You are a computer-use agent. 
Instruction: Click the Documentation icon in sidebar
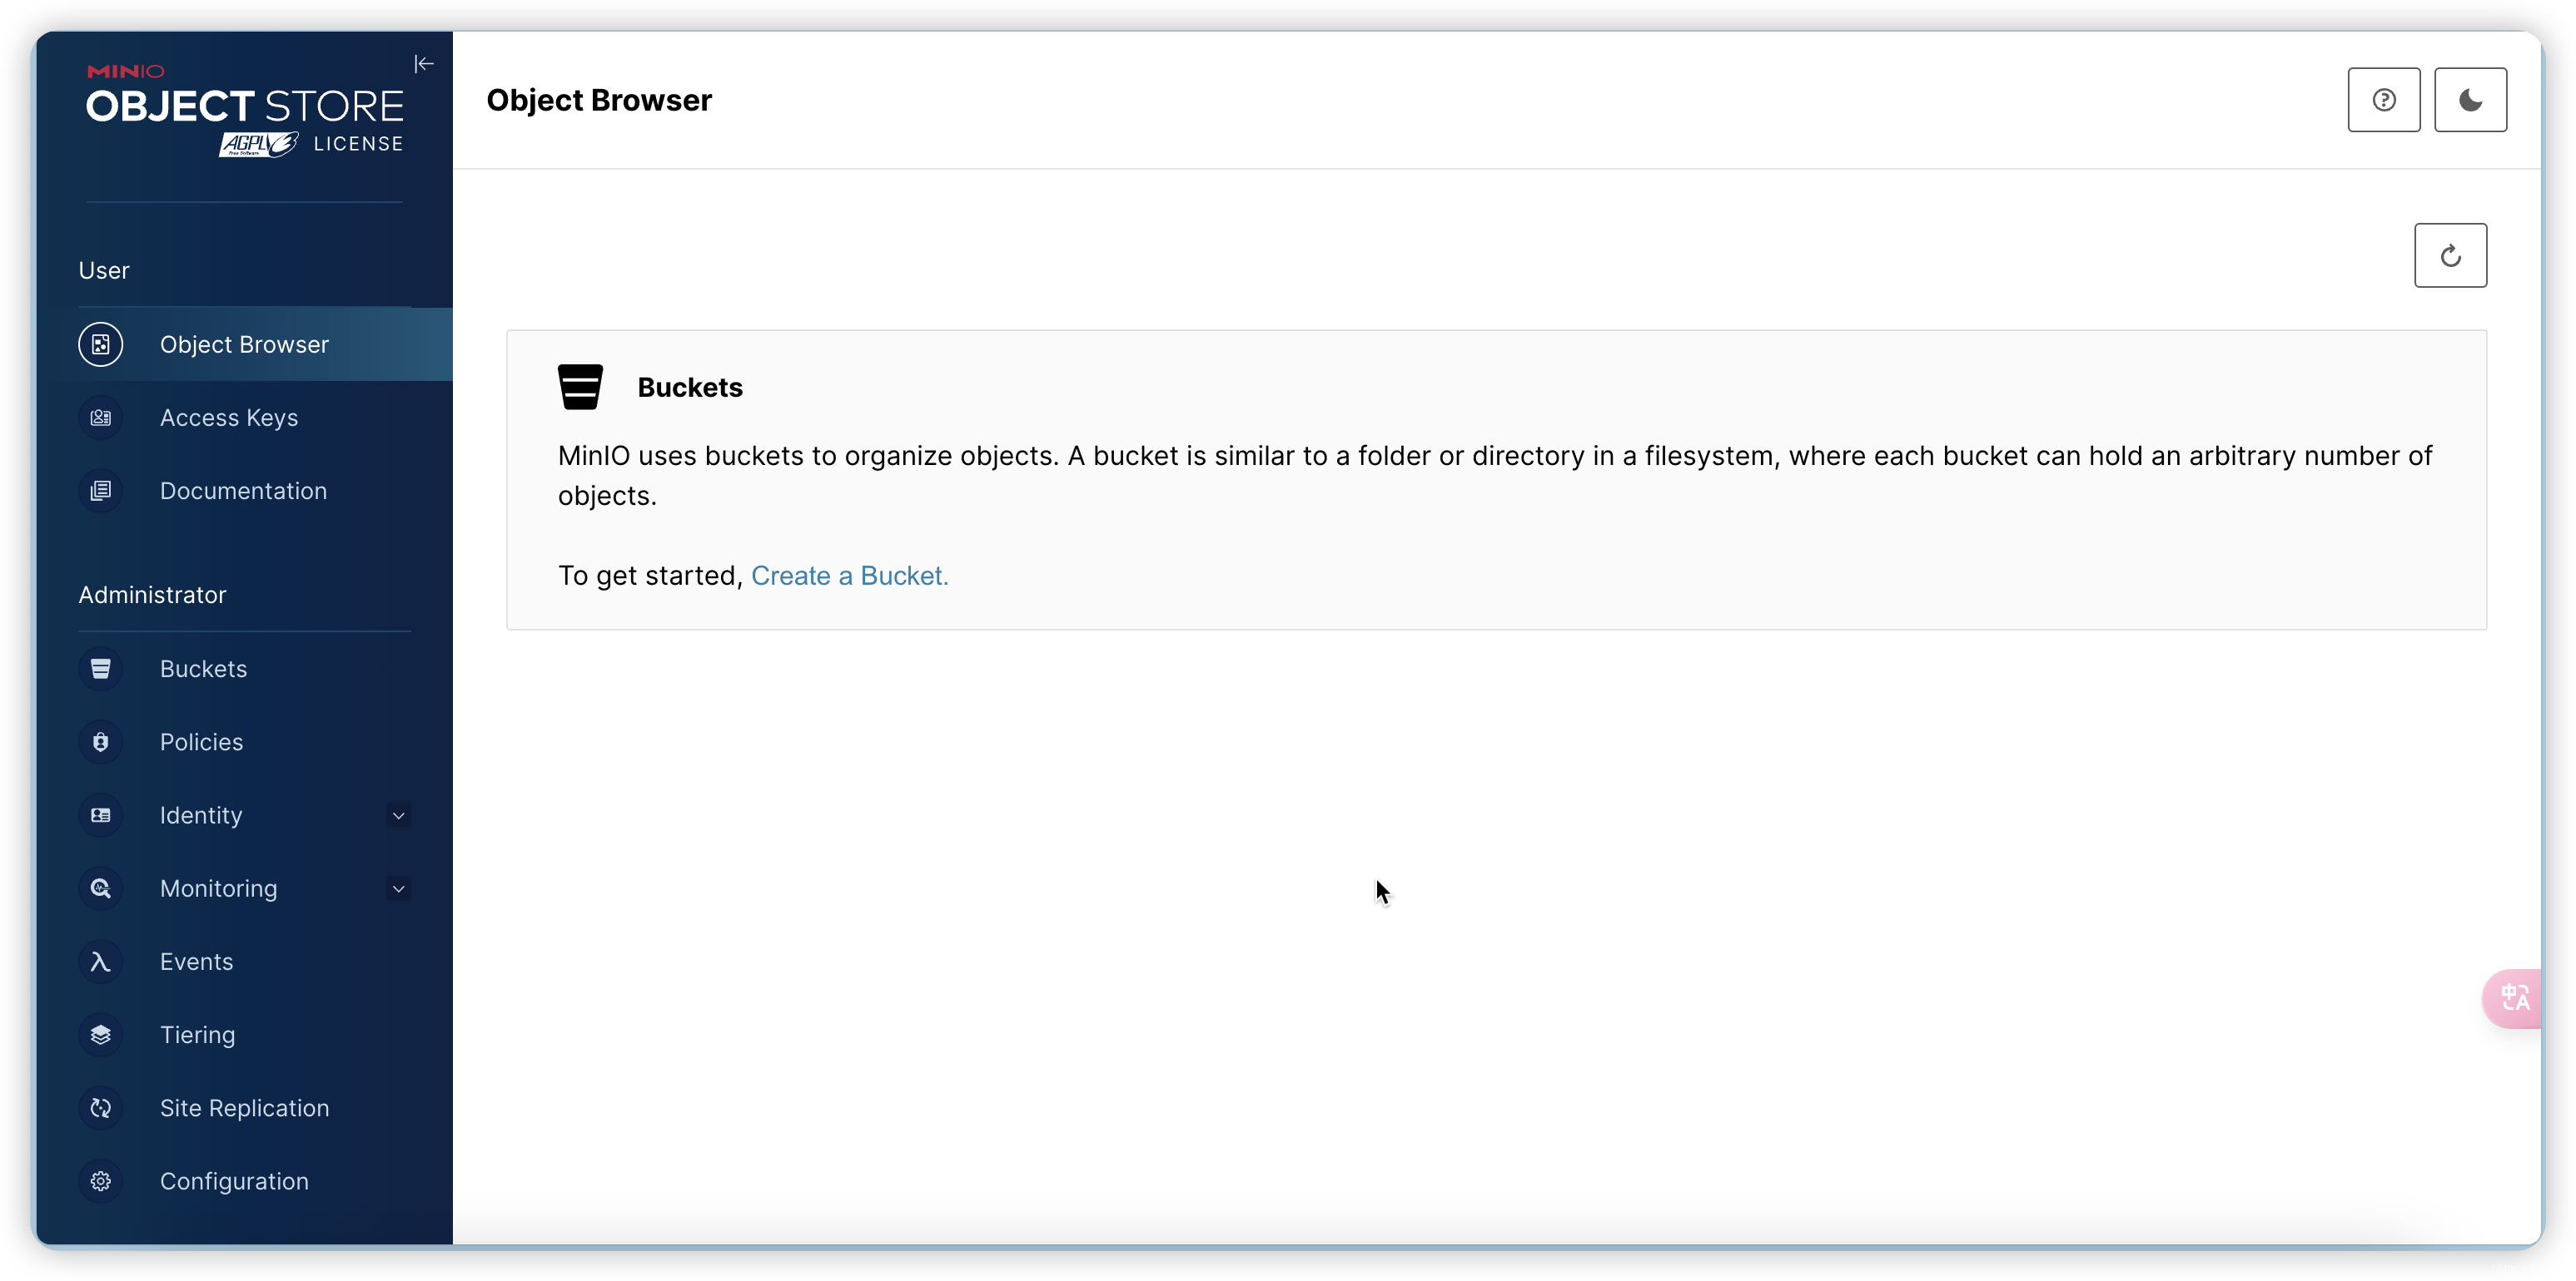click(x=100, y=489)
